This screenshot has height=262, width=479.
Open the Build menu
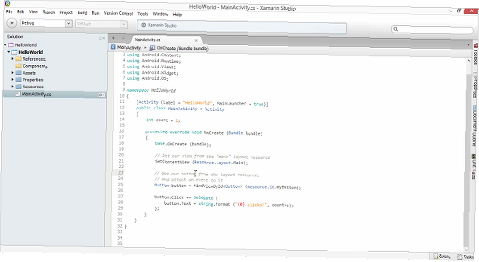pos(82,12)
